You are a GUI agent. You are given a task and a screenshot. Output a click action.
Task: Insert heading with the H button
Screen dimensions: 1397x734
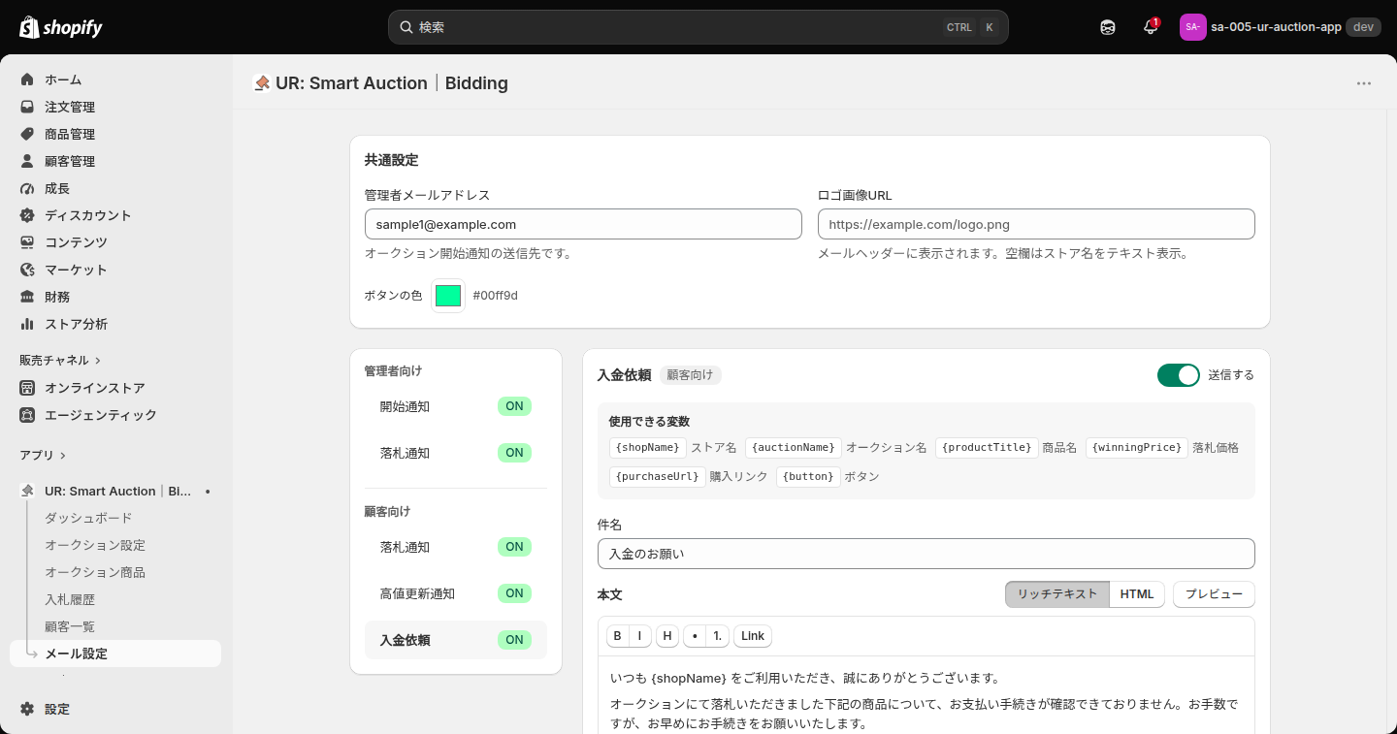pos(667,636)
